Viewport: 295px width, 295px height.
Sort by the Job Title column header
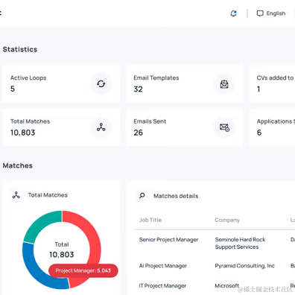coord(150,220)
